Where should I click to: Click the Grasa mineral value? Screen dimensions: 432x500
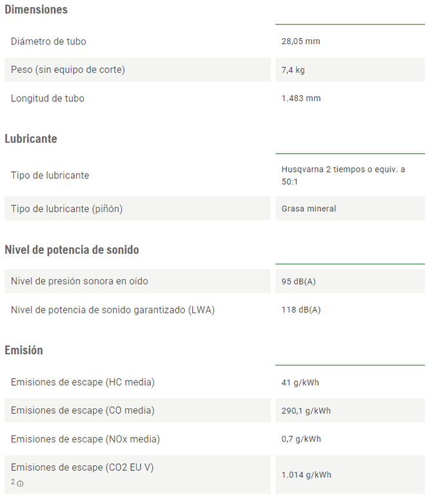309,209
